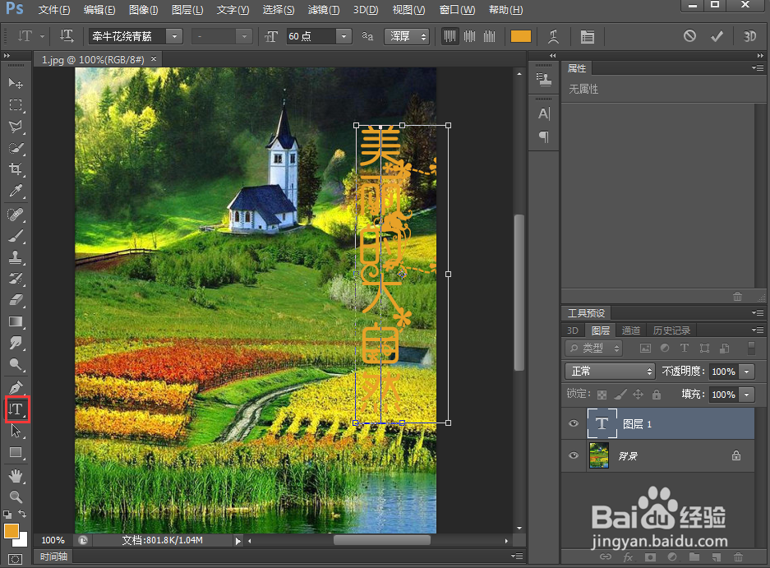Open fill 填充 slider dropdown
This screenshot has width=770, height=568.
[x=746, y=394]
